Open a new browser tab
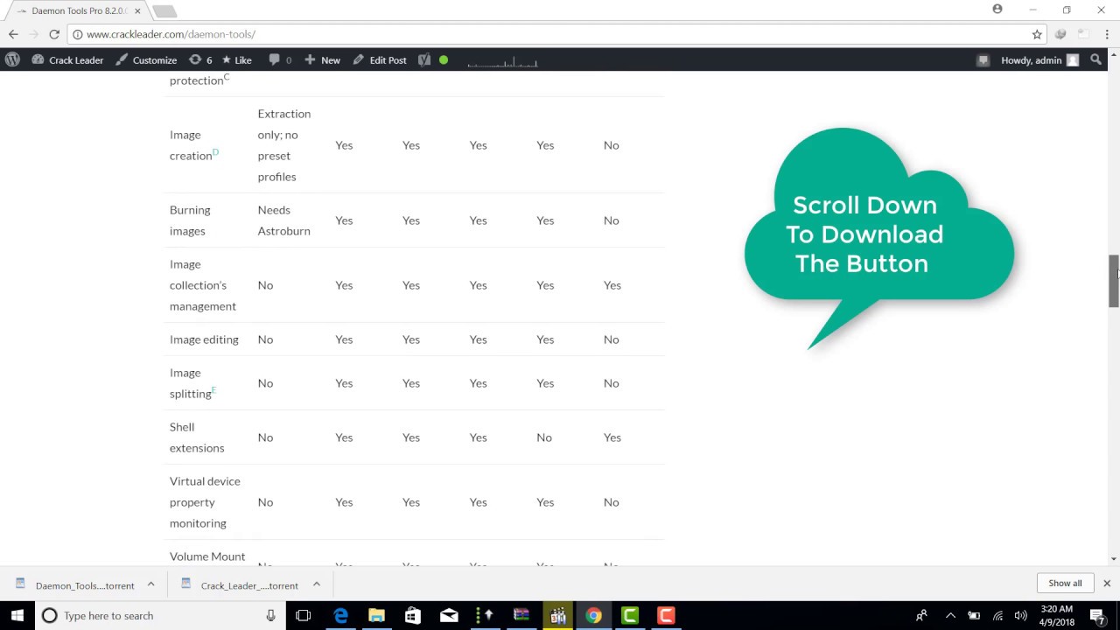Image resolution: width=1120 pixels, height=630 pixels. pyautogui.click(x=164, y=11)
